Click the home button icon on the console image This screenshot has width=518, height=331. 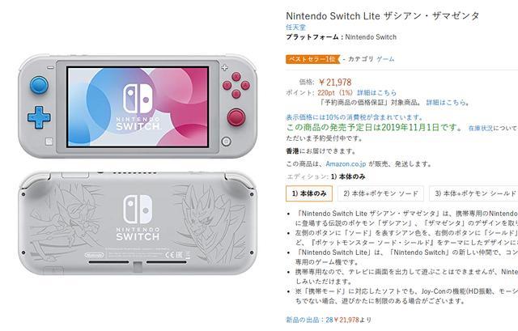coord(226,142)
